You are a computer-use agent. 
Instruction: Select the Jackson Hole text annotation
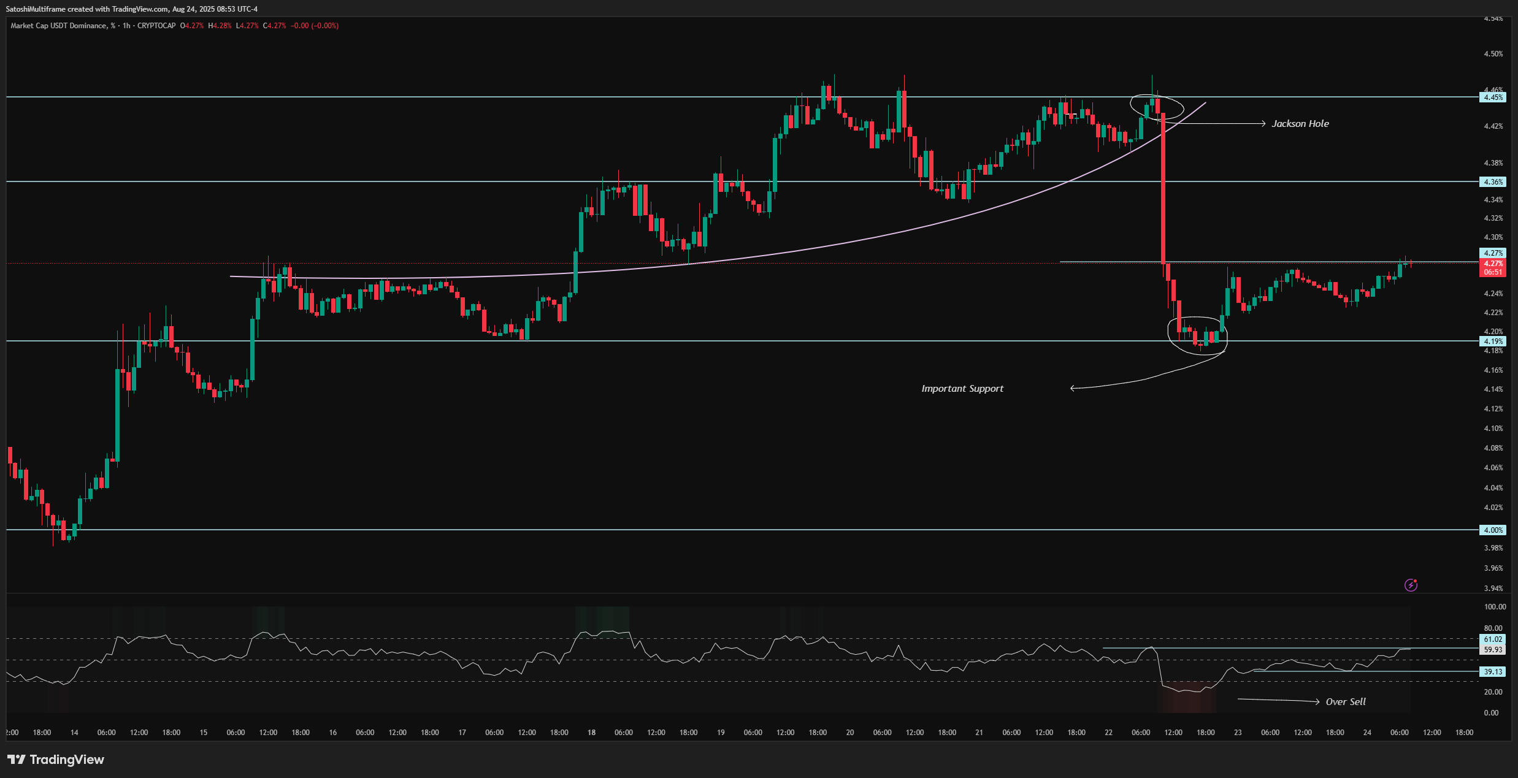1300,124
